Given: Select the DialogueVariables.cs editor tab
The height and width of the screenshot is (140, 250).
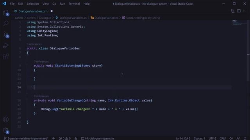Looking at the screenshot, I should click(x=33, y=11).
